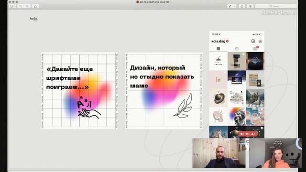Image resolution: width=306 pixels, height=172 pixels.
Task: Open the laptop under night sky post
Action: pos(237,80)
